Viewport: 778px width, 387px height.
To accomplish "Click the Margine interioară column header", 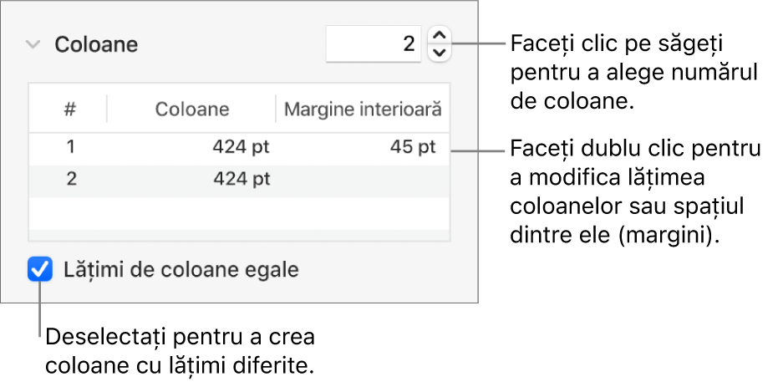I will (363, 109).
